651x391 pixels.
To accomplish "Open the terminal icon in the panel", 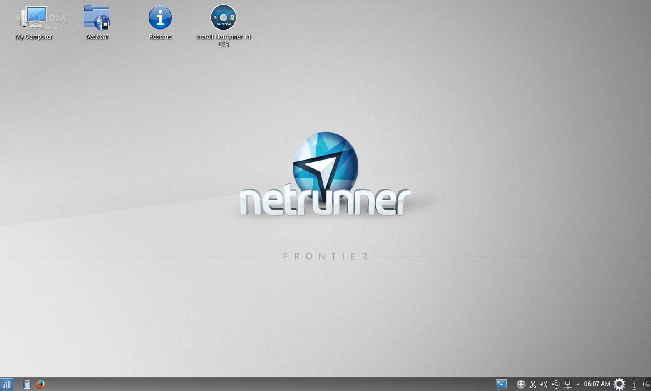I will (501, 384).
